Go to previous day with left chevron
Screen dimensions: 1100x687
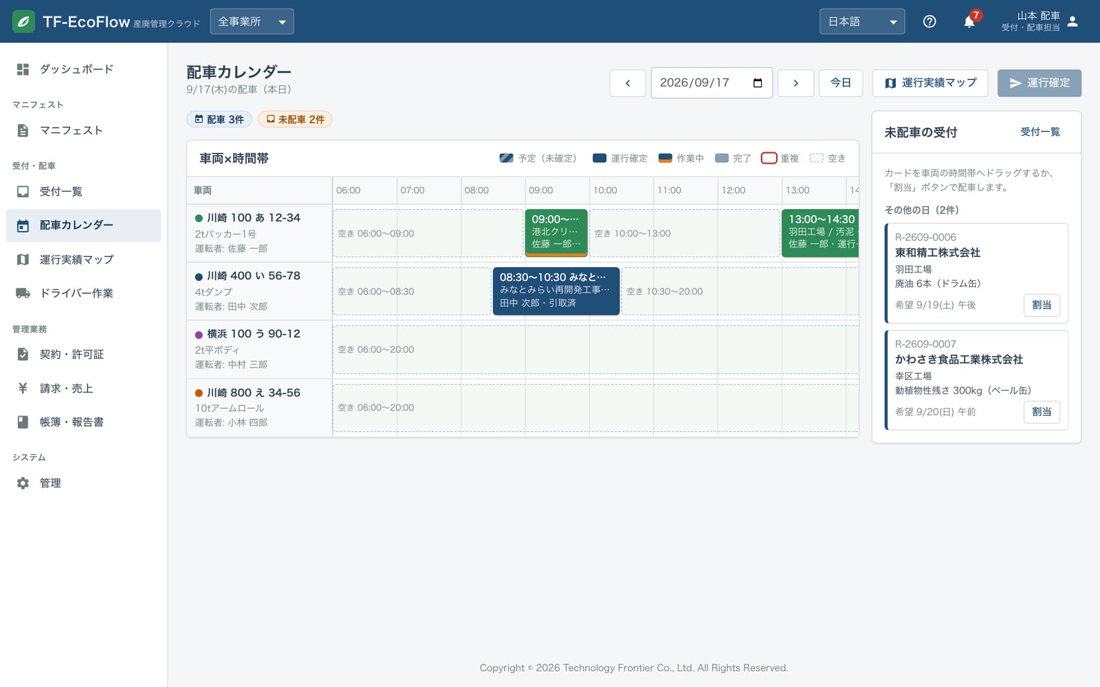tap(628, 83)
